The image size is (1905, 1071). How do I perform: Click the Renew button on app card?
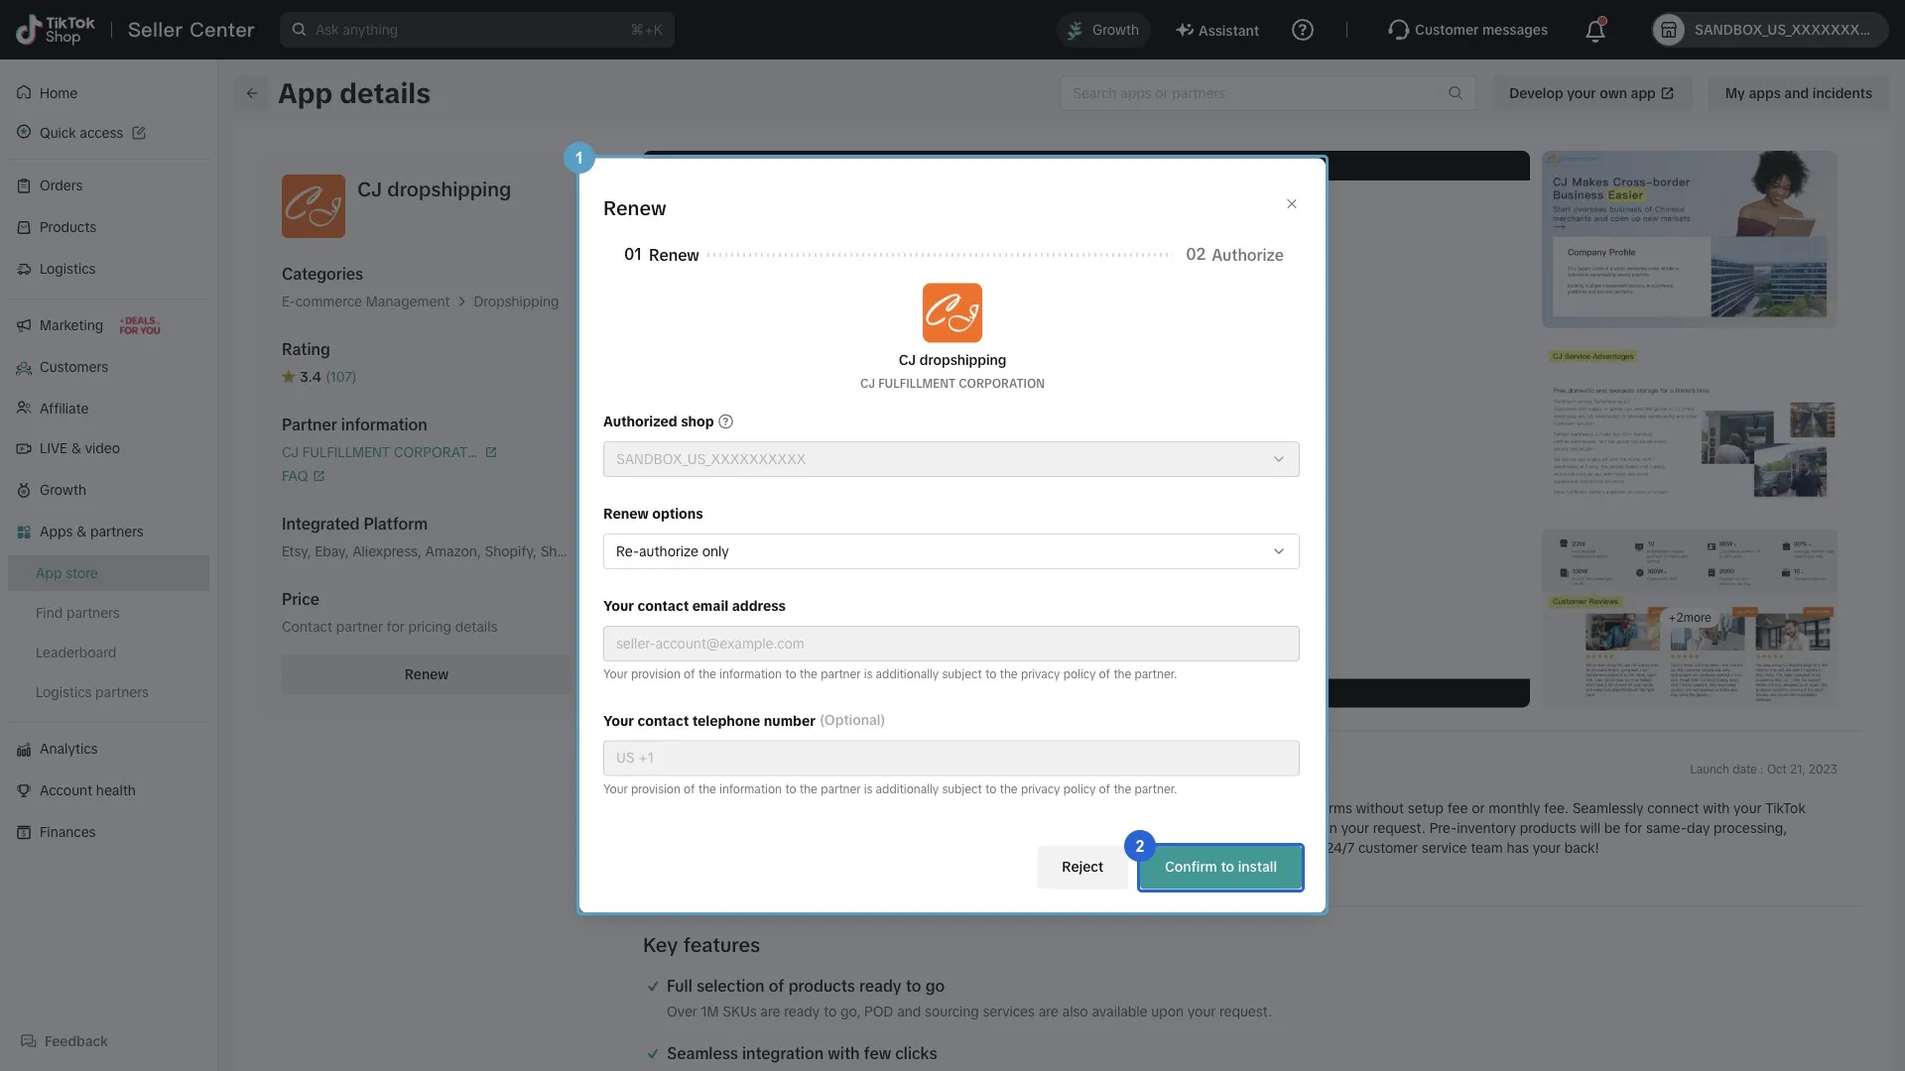click(427, 674)
